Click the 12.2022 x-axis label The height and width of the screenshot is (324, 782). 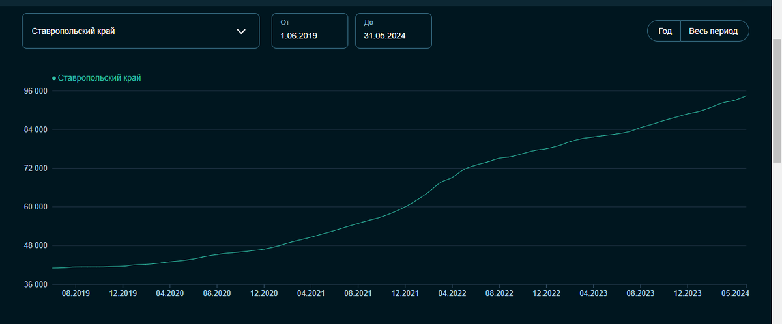pos(546,294)
